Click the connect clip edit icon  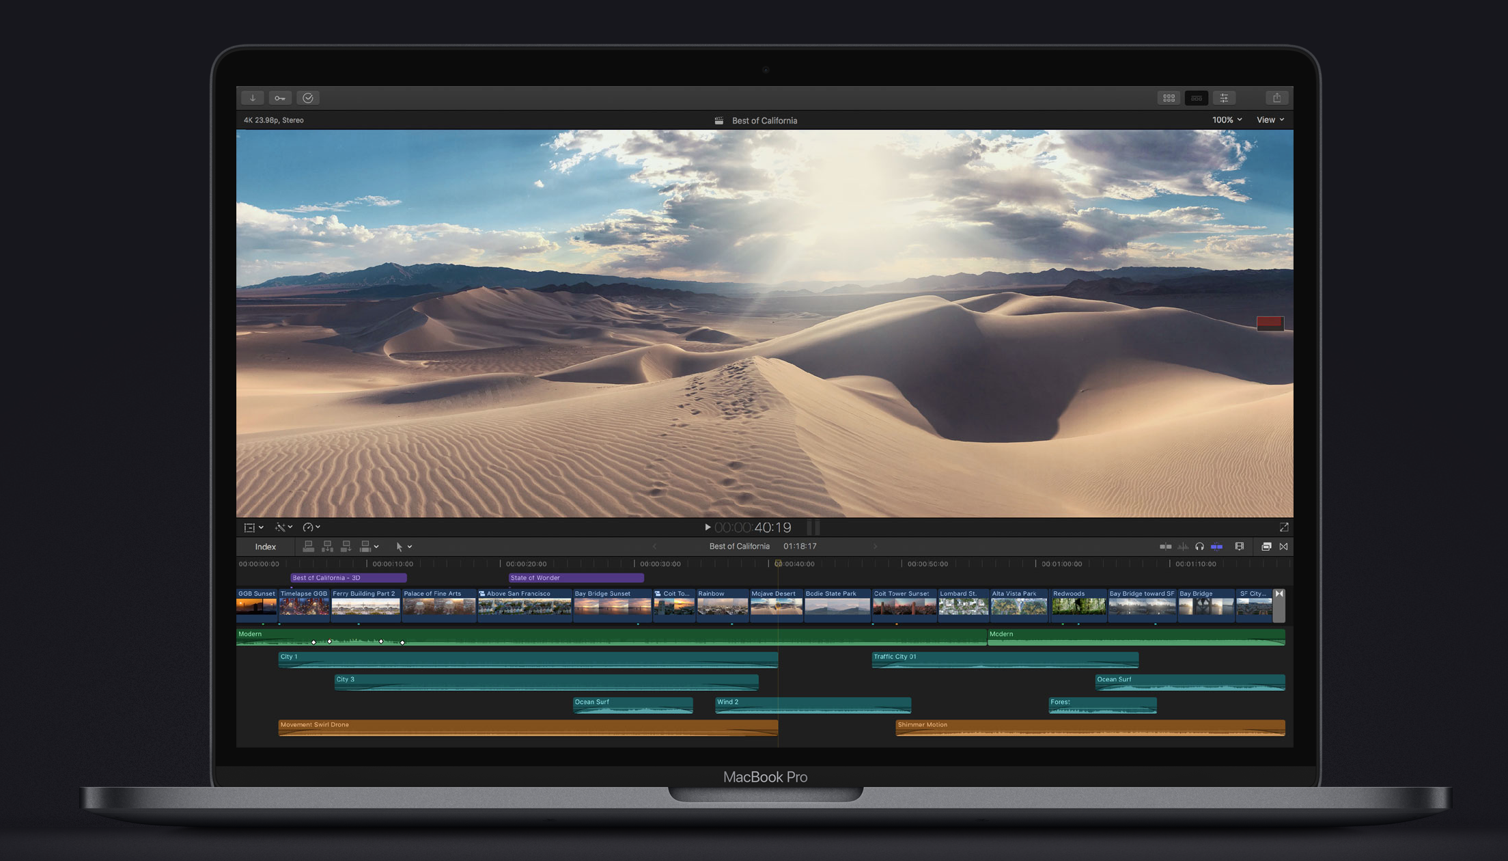click(309, 547)
